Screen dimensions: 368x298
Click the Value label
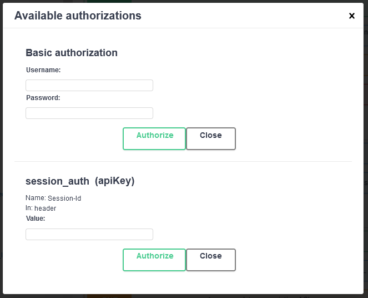pos(36,218)
